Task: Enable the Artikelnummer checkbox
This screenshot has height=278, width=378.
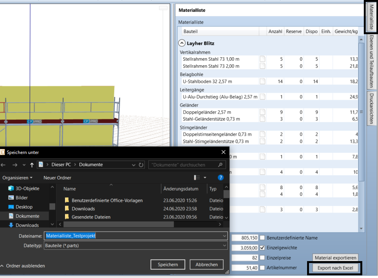Action: coord(262,268)
